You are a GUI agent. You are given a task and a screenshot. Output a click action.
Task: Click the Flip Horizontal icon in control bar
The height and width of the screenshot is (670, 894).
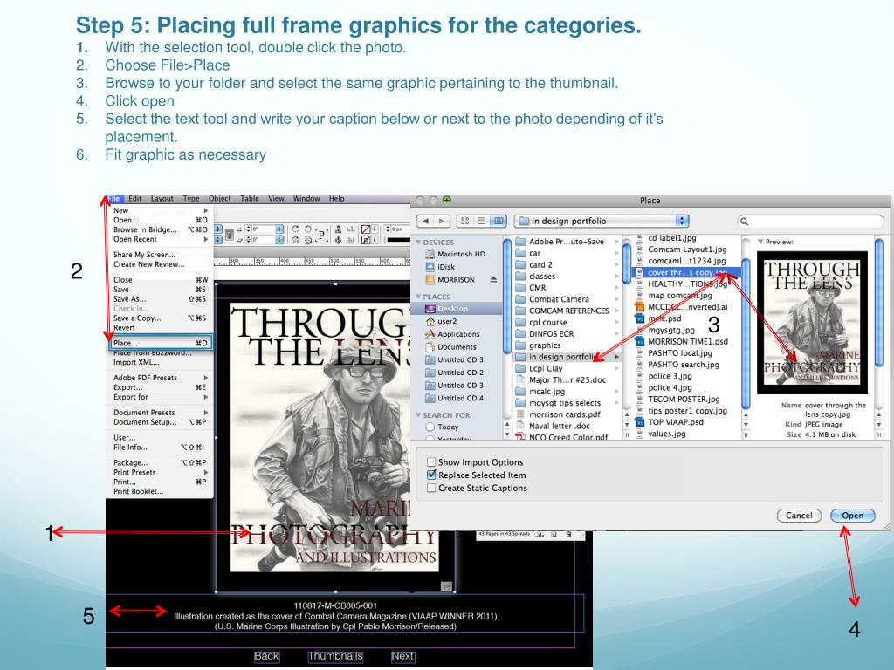pos(295,241)
